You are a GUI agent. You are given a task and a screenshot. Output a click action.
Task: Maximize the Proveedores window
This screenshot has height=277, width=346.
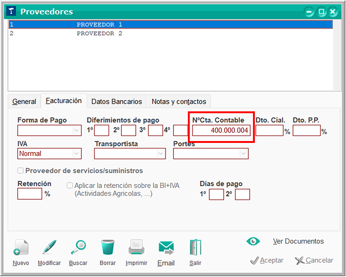(x=321, y=12)
